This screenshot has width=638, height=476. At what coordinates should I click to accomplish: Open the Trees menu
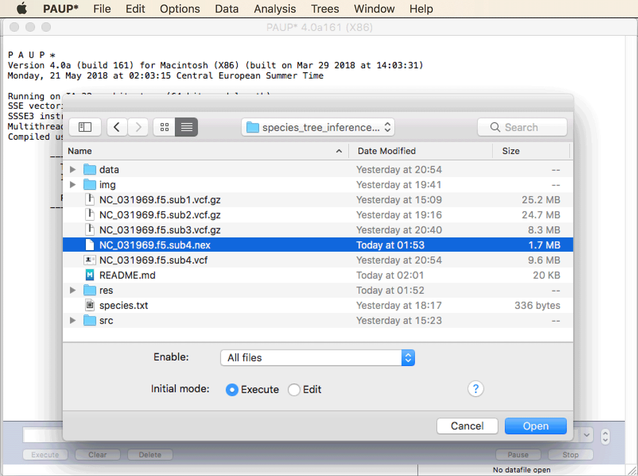tap(325, 8)
